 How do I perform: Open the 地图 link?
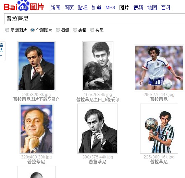(x=152, y=8)
